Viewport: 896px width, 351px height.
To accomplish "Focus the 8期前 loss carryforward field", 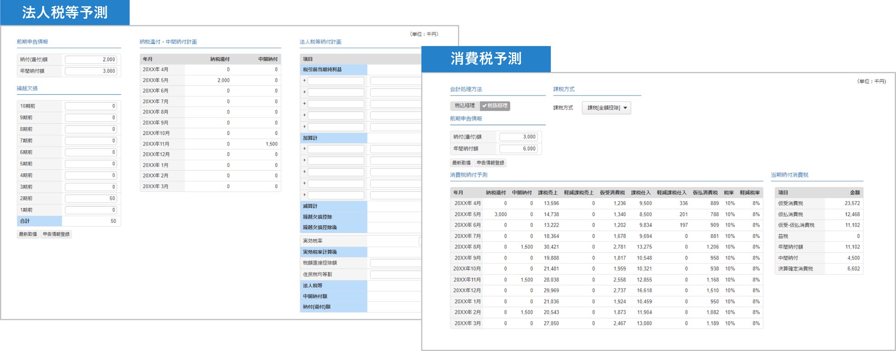I will click(91, 129).
